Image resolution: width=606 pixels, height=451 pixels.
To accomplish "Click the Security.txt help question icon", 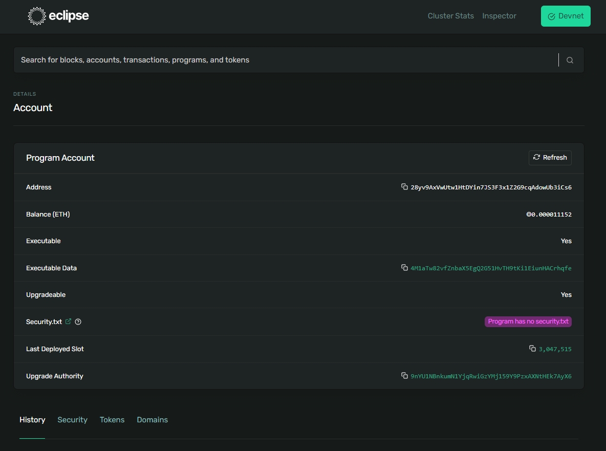I will pos(78,322).
